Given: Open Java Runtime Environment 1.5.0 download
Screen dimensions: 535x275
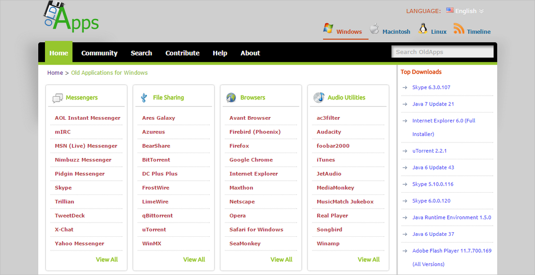Looking at the screenshot, I should (452, 218).
